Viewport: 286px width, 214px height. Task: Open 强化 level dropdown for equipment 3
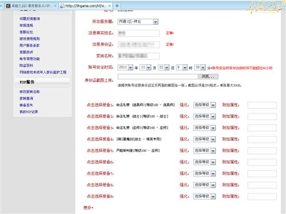[x=204, y=128]
